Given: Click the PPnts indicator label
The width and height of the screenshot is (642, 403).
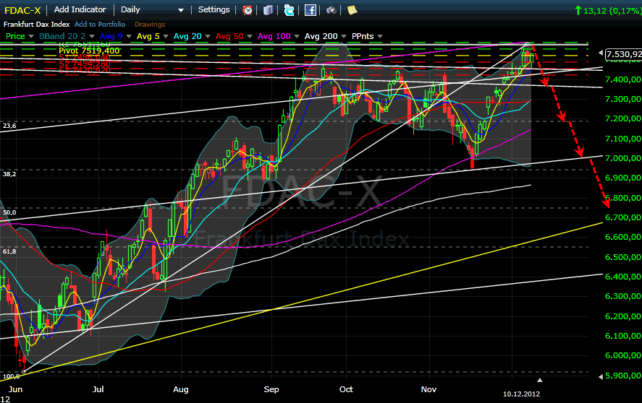Looking at the screenshot, I should pos(363,36).
